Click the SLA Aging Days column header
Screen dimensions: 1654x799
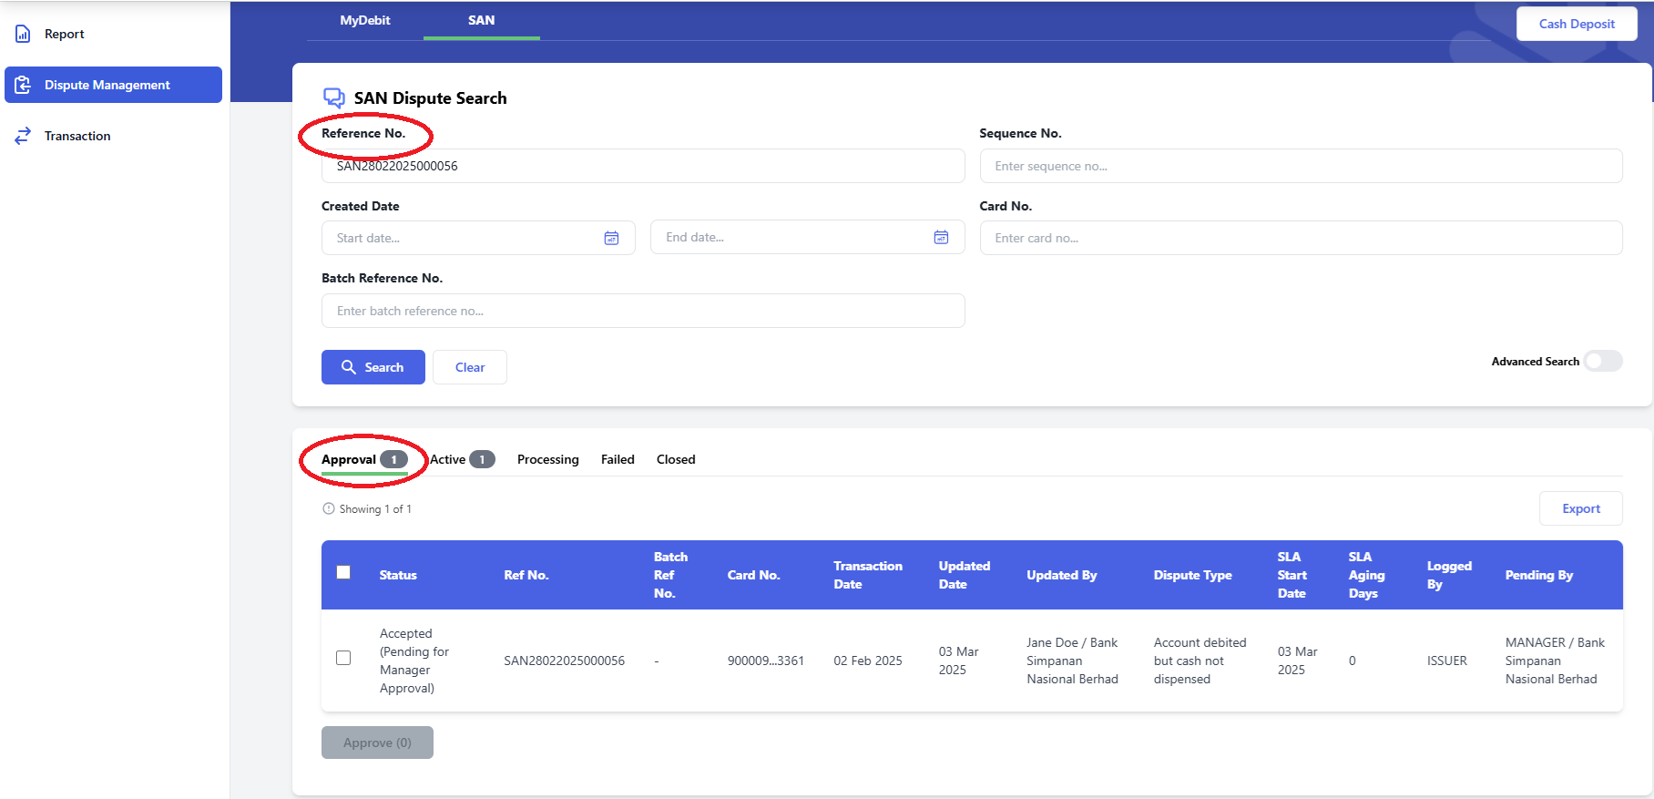coord(1367,575)
